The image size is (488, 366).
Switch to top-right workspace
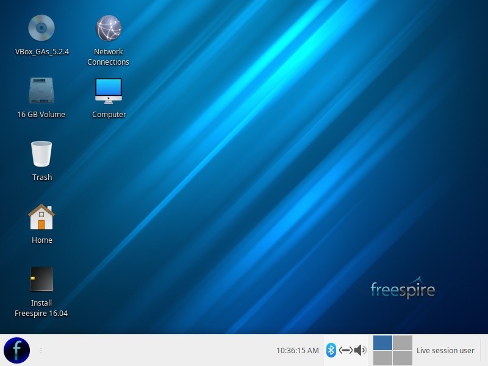(x=403, y=343)
